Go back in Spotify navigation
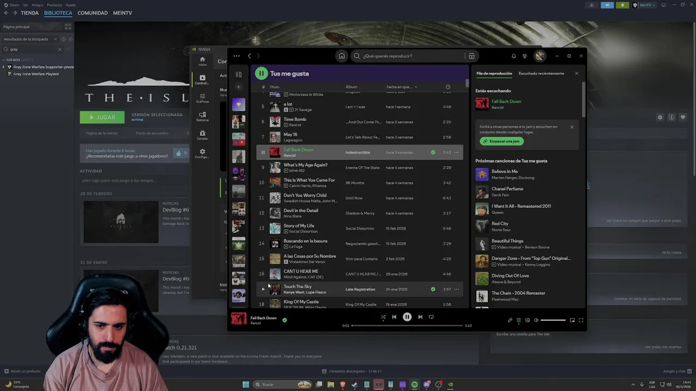696x391 pixels. [x=250, y=56]
